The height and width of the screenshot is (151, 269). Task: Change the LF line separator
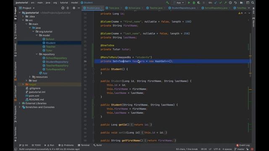click(210, 149)
